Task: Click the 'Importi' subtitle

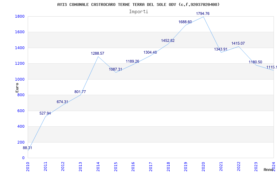Action: click(138, 12)
